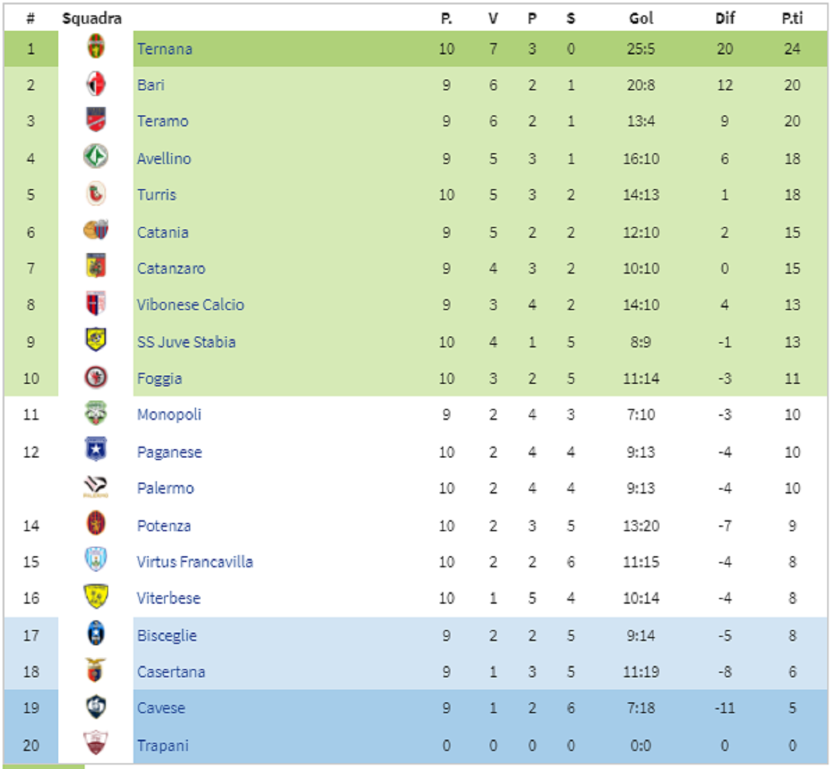Click the P.ti points column header
The image size is (833, 769).
pos(792,19)
